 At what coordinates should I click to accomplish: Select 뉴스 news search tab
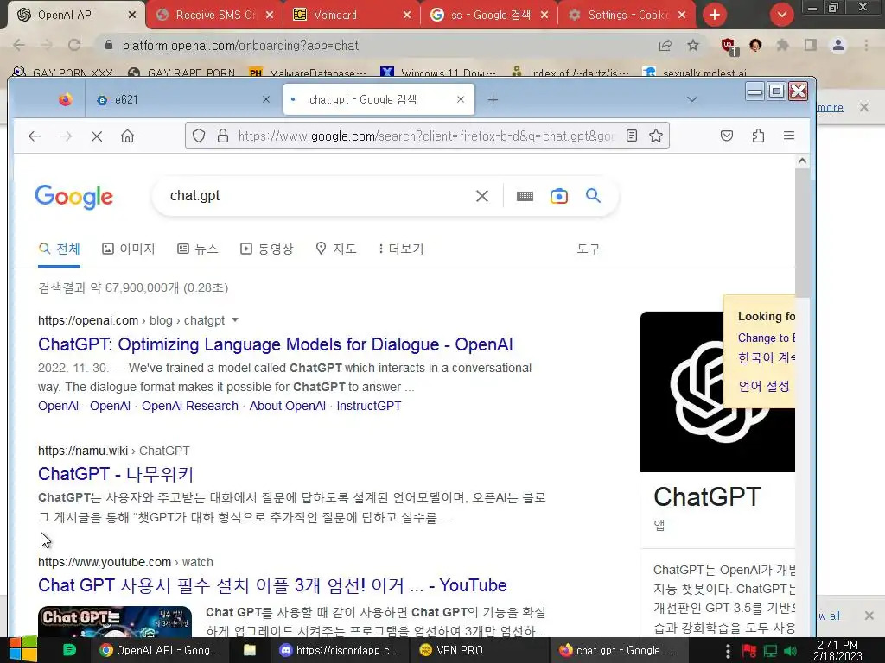(198, 249)
